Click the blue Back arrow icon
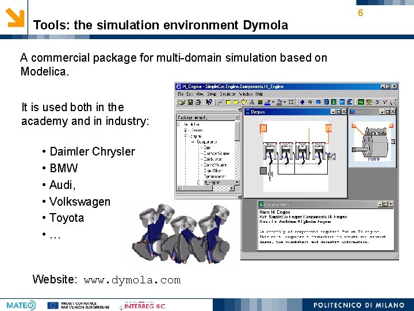Image resolution: width=414 pixels, height=311 pixels. (x=302, y=102)
